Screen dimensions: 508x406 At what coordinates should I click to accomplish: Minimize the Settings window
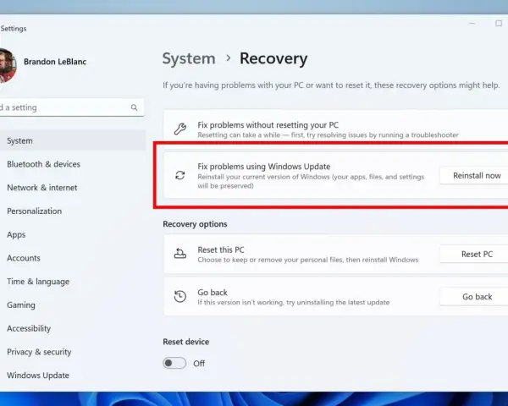(472, 24)
